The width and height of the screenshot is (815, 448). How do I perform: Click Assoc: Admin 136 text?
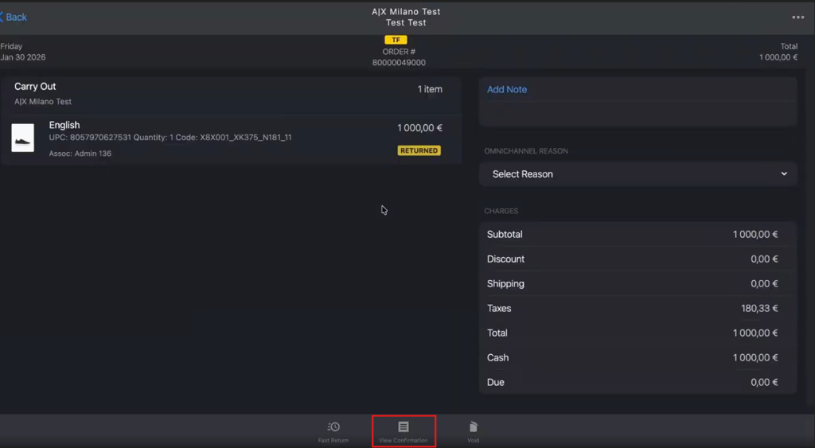pos(80,154)
